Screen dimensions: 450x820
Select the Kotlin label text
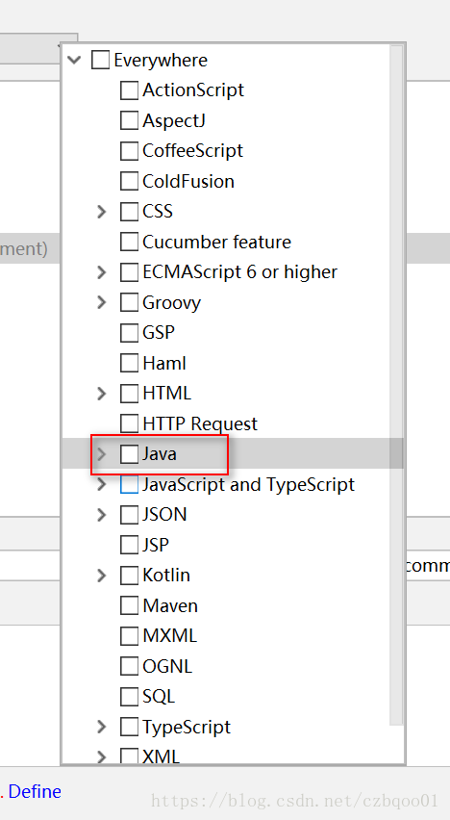click(x=166, y=576)
